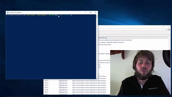Click DigitArgument in the Alt+4 row
Viewport: 172px width, 97px height.
[x=63, y=85]
